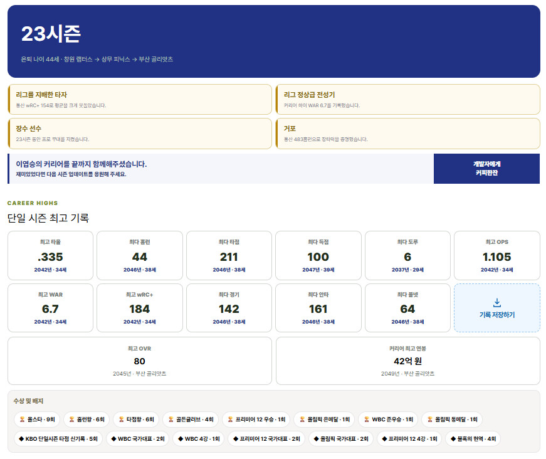Click the 은퇴 나이 44세 team history line
546x459 pixels.
coord(97,59)
